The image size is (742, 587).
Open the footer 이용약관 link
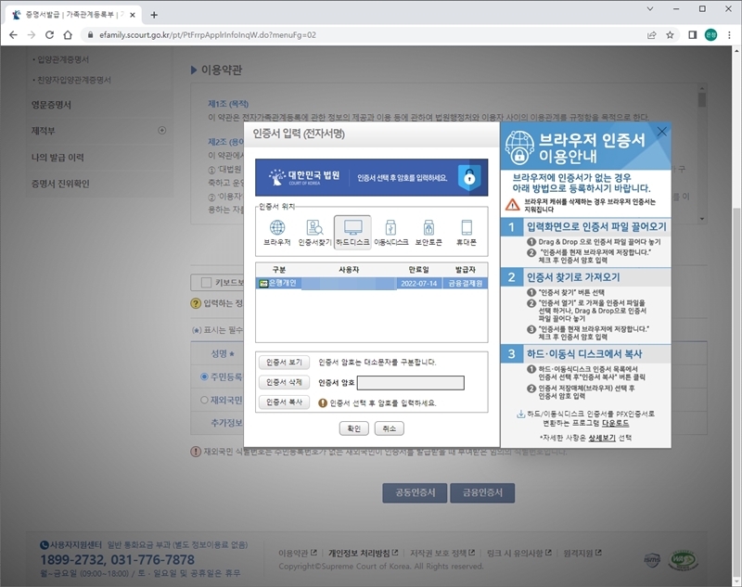click(x=297, y=553)
